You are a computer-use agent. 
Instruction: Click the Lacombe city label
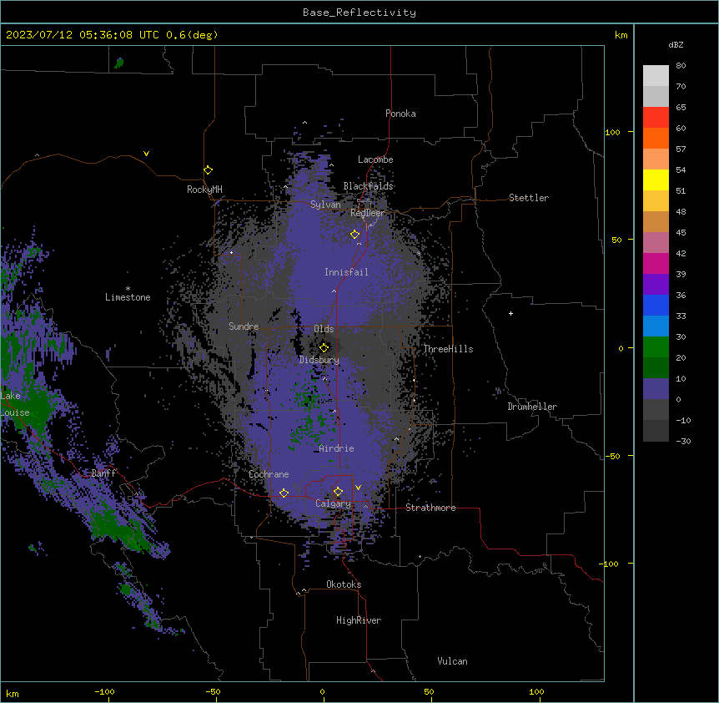375,159
